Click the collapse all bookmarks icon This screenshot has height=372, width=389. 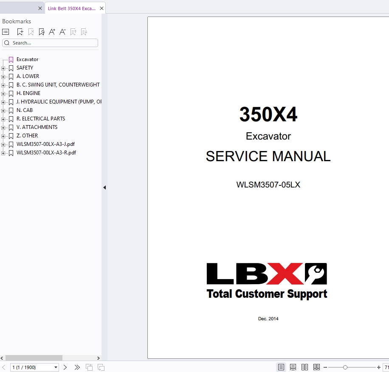[x=84, y=32]
